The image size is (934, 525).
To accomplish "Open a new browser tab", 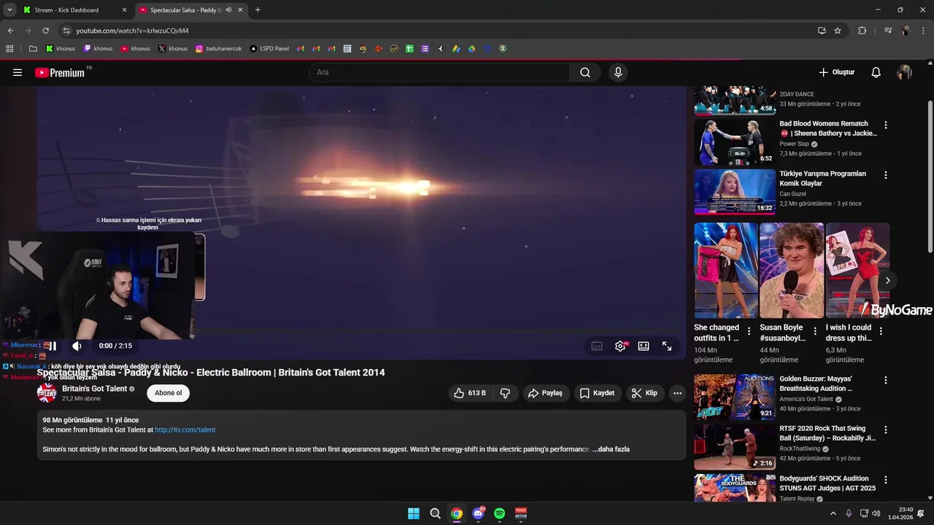I will point(258,10).
